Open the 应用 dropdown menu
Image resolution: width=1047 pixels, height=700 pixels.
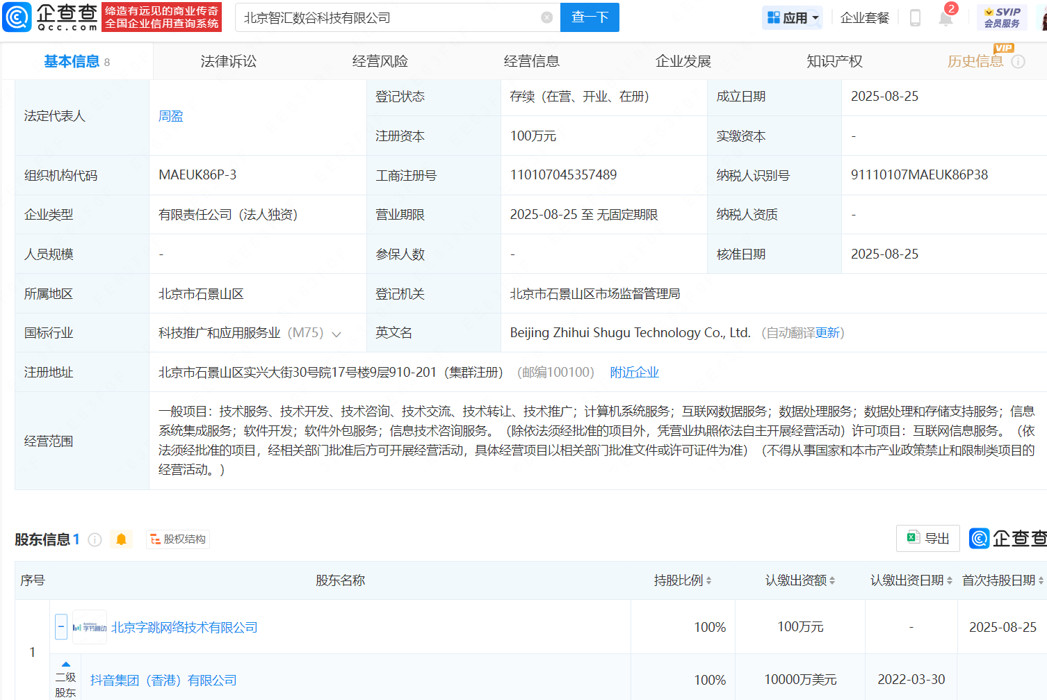[x=793, y=17]
